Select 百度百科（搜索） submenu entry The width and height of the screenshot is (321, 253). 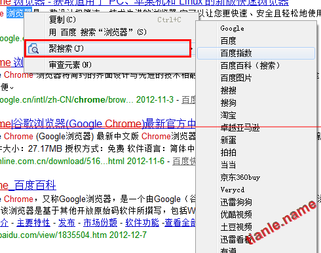point(256,65)
